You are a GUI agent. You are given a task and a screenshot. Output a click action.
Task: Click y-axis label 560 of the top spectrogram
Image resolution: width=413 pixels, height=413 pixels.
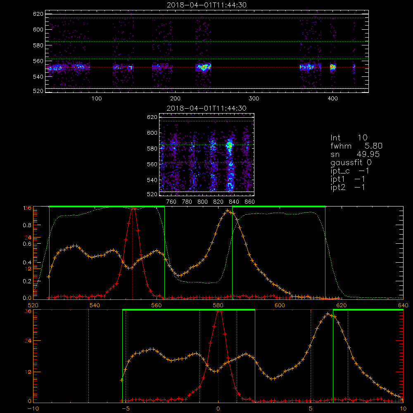38,61
